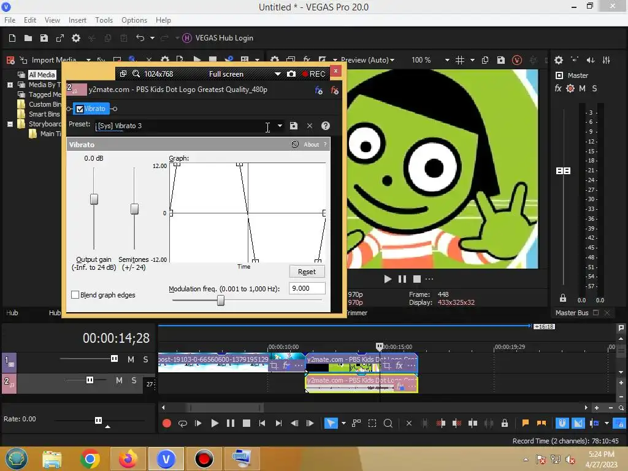Click the Reset graph button

(x=307, y=272)
